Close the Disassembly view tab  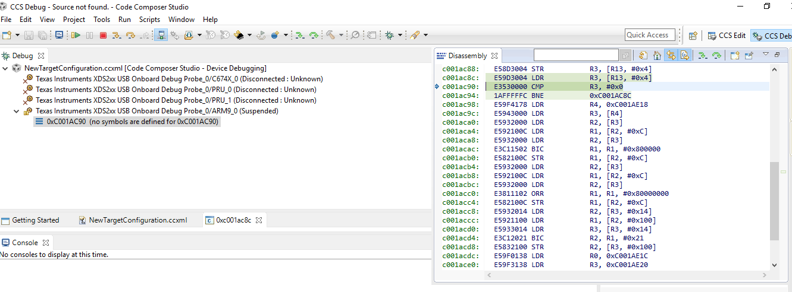tap(494, 56)
